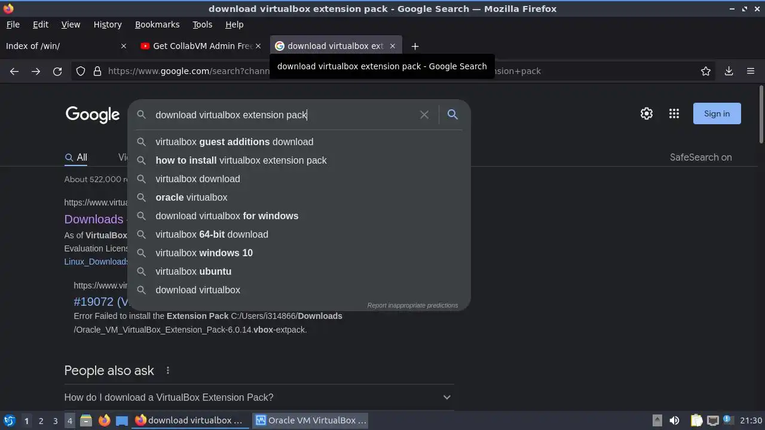Bookmark this page with the star
This screenshot has width=765, height=430.
(x=706, y=71)
